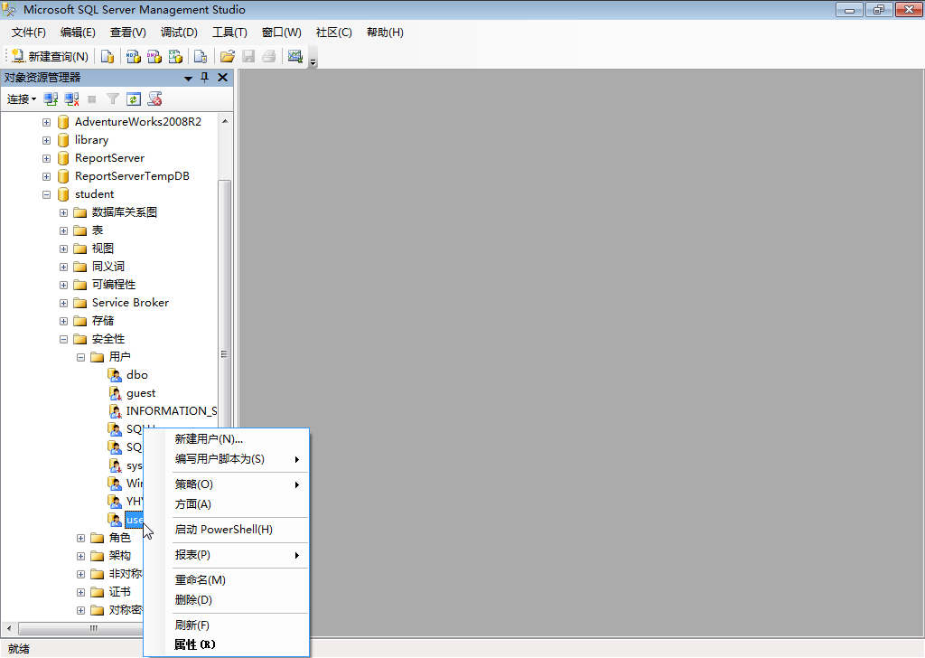Expand the ReportServerTempDB database node
This screenshot has height=658, width=925.
click(x=47, y=176)
